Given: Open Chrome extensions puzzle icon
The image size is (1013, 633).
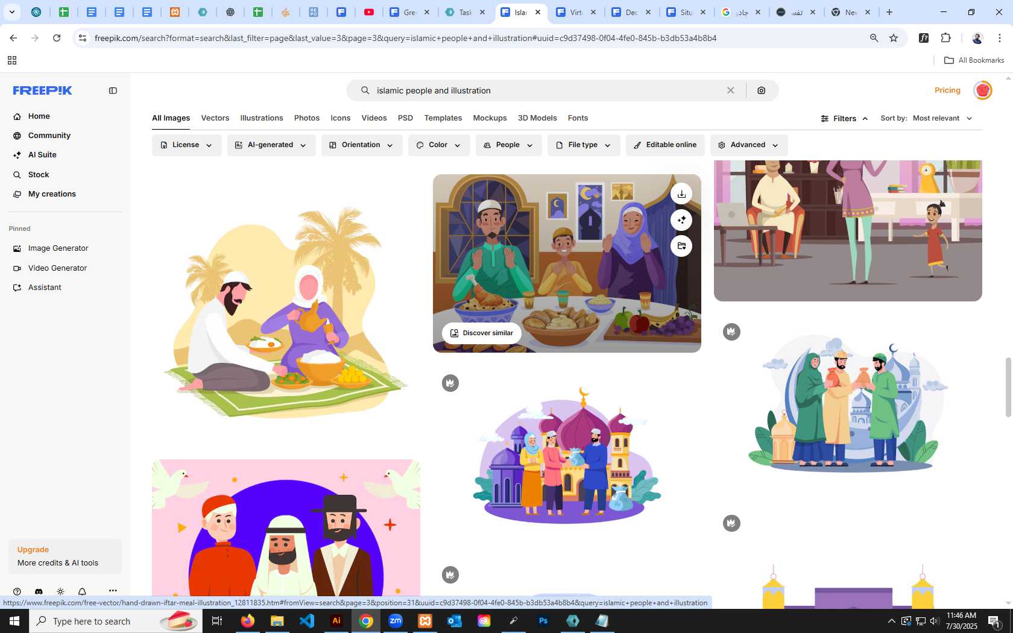Looking at the screenshot, I should point(945,38).
